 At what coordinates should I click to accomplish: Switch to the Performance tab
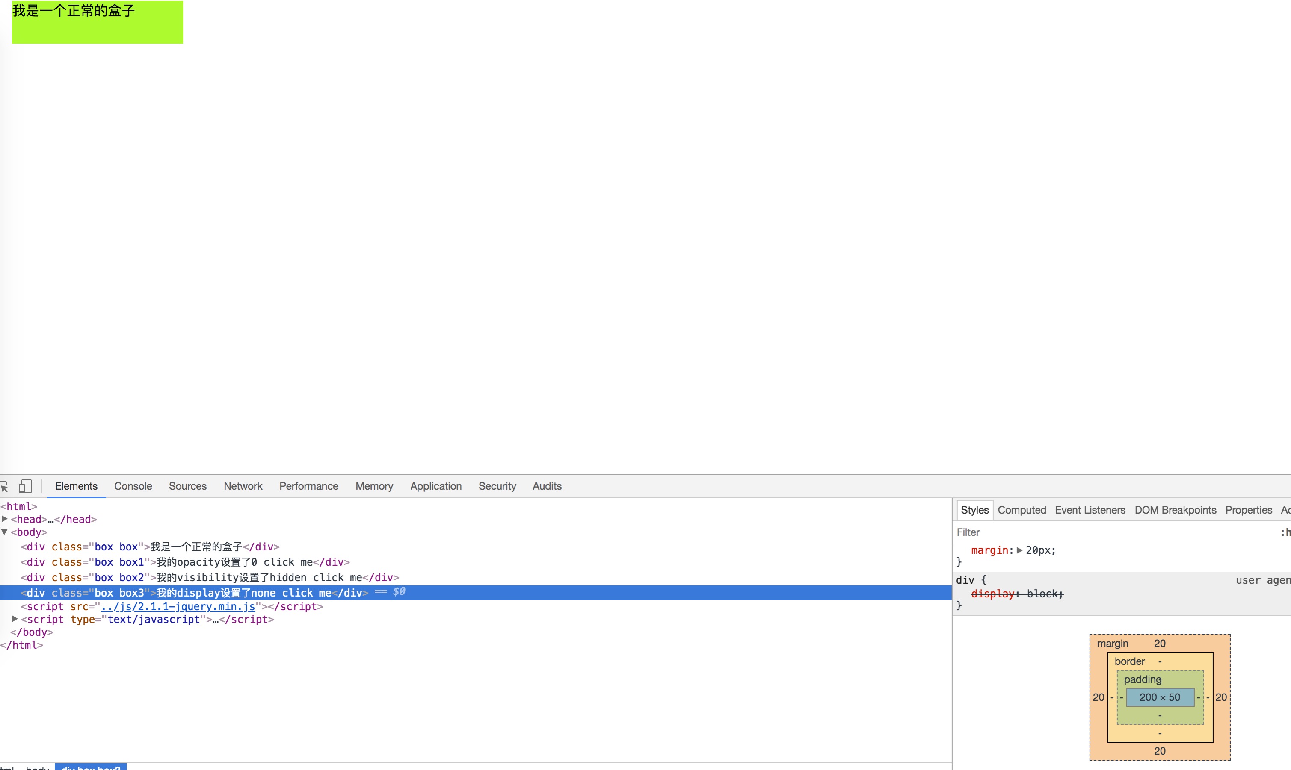(x=308, y=486)
